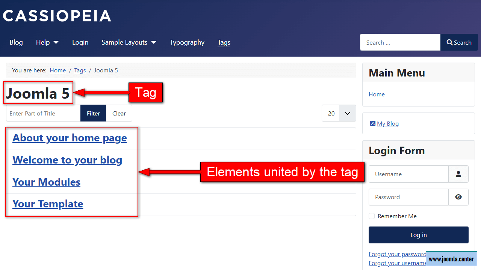Go to the Login menu item
The image size is (481, 270).
80,42
